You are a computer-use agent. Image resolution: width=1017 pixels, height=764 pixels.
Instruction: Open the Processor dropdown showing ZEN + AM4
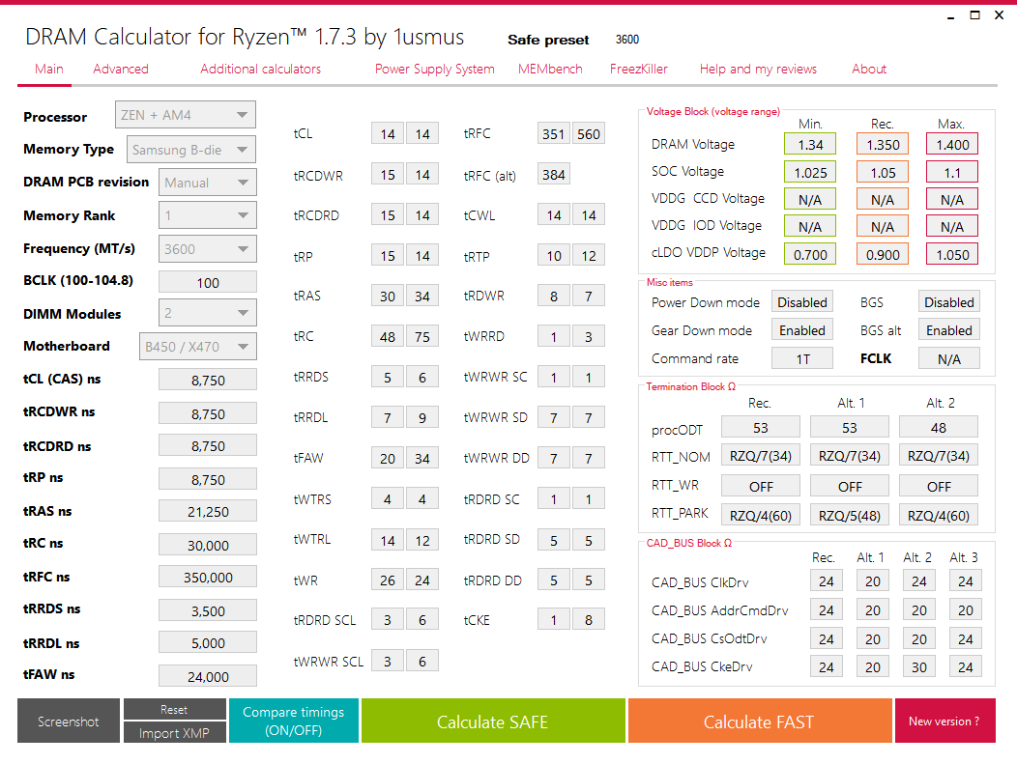186,115
